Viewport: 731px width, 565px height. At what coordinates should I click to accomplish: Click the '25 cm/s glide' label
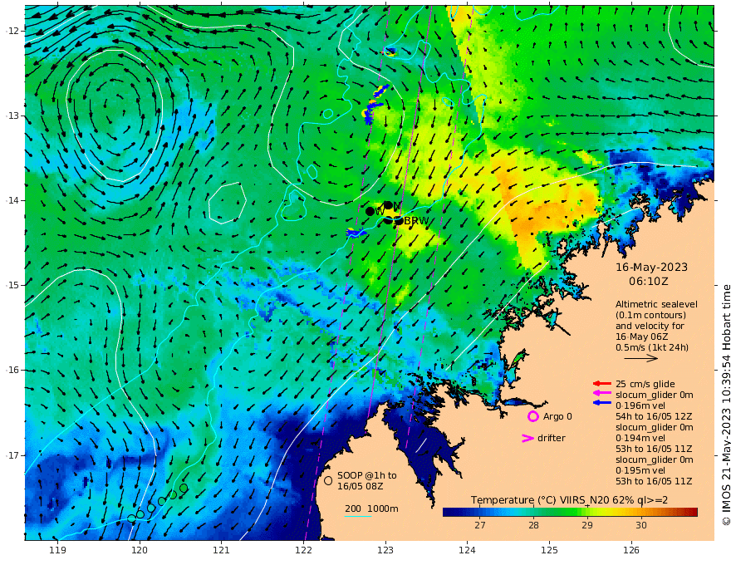(645, 384)
